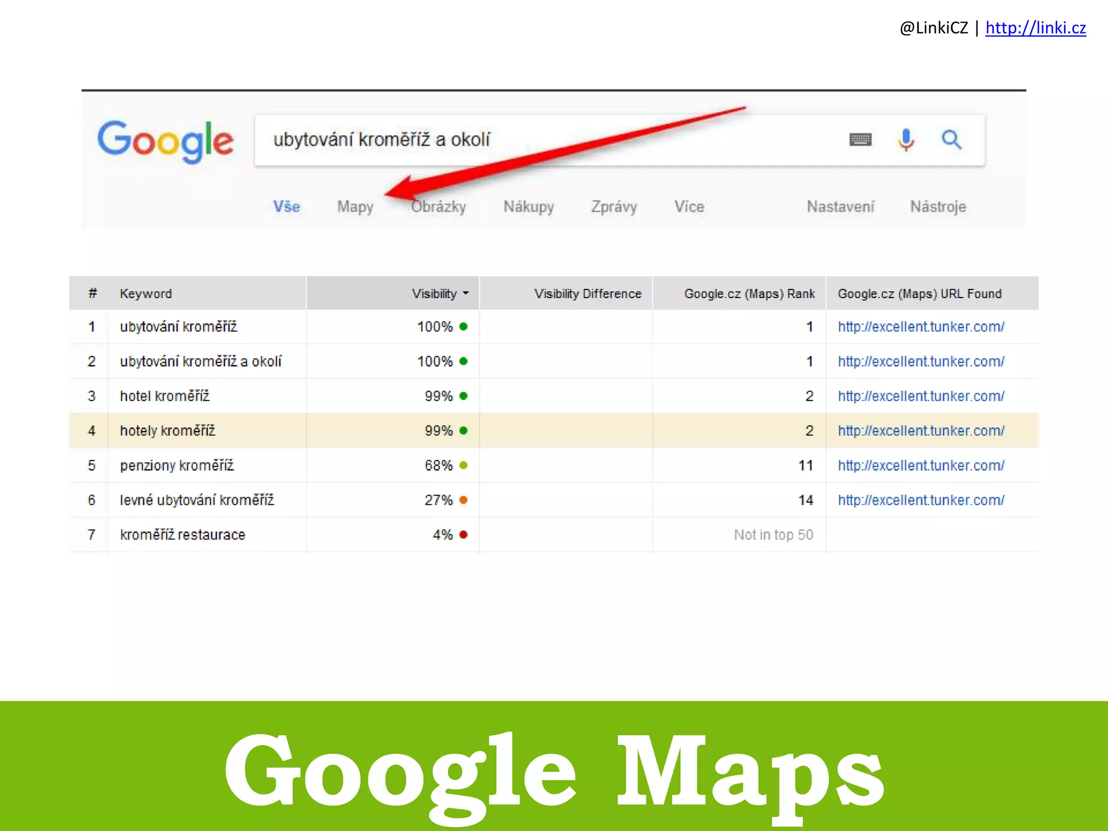Viewport: 1108px width, 831px height.
Task: Open the on-screen keyboard icon
Action: click(x=860, y=140)
